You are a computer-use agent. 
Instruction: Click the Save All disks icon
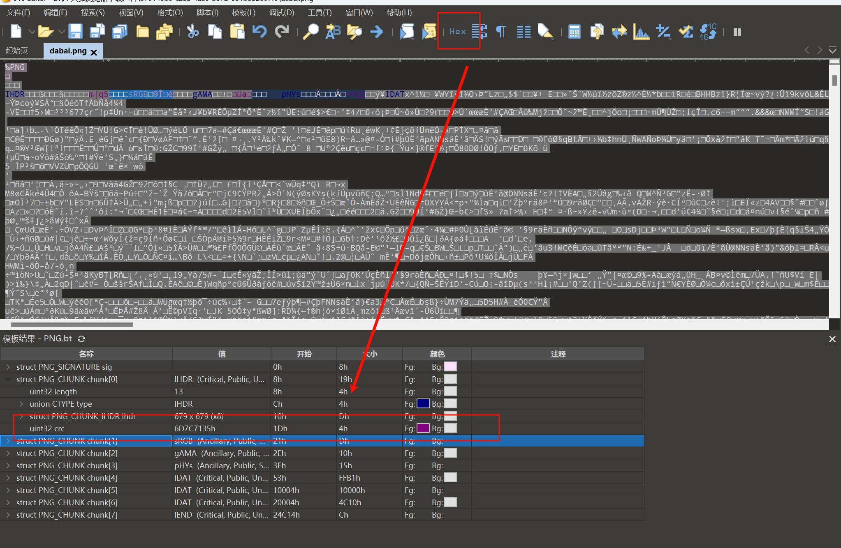coord(120,32)
